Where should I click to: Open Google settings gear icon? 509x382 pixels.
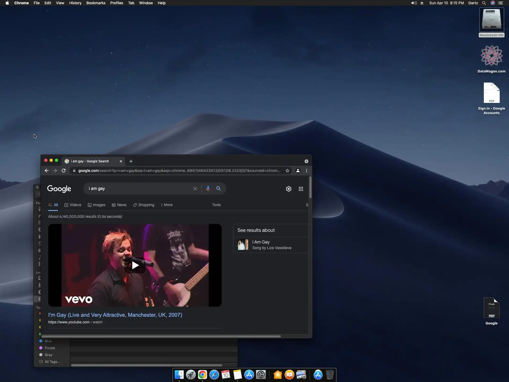point(288,189)
